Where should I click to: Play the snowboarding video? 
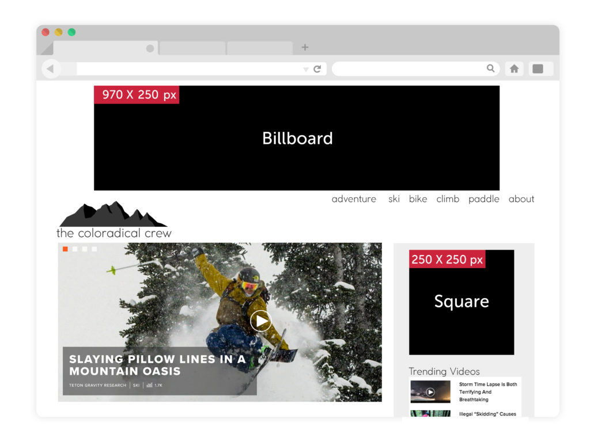click(260, 321)
